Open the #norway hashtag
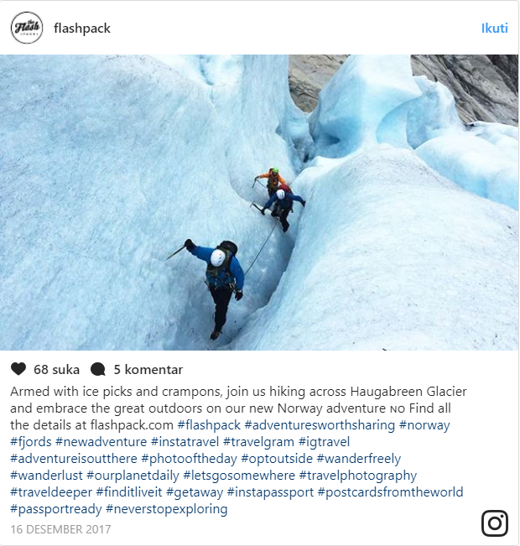 [424, 425]
